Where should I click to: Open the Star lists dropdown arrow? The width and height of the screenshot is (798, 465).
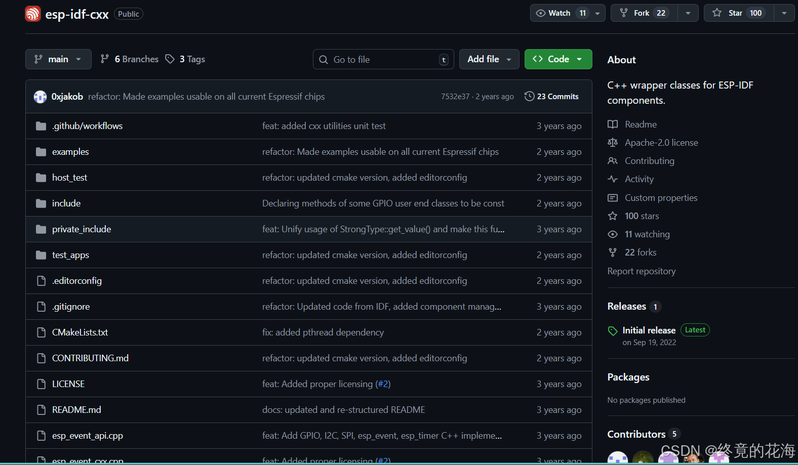click(x=784, y=13)
